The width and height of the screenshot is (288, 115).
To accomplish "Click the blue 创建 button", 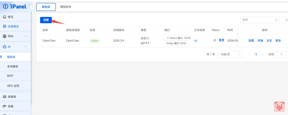I will click(46, 20).
